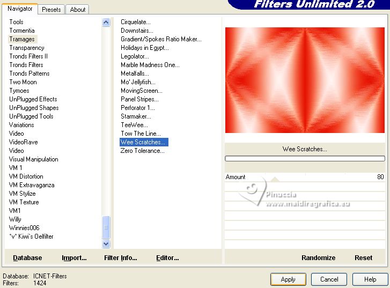Select the Winnies006 category
390x288 pixels.
pos(24,228)
